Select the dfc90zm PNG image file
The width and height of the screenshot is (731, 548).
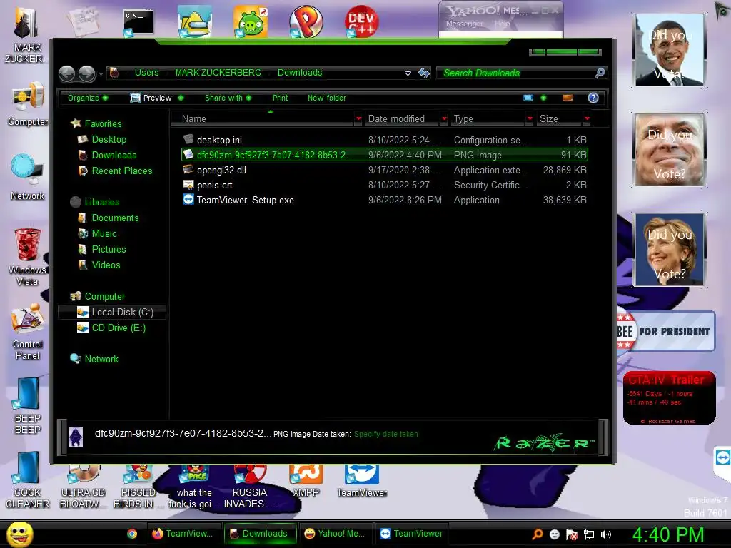pos(385,155)
